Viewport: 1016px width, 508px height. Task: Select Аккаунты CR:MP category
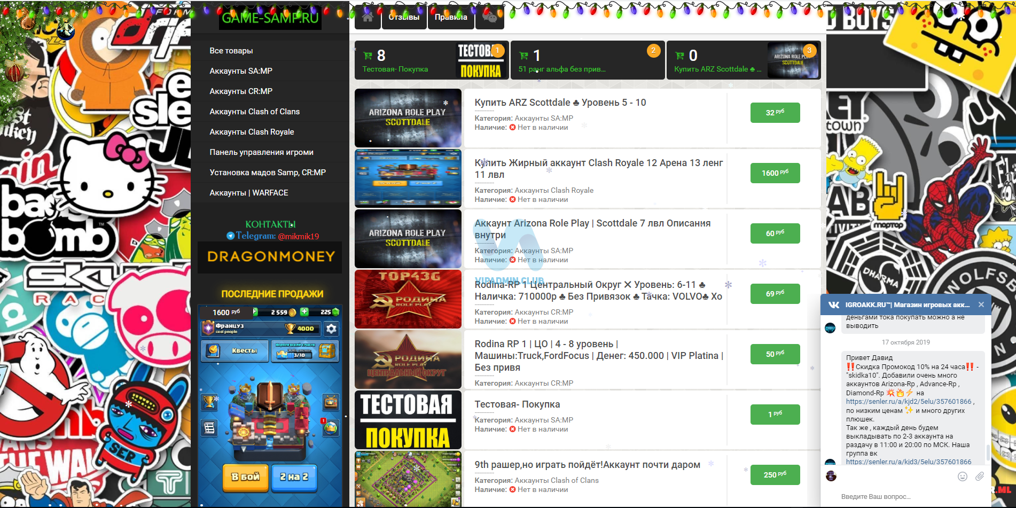(x=270, y=91)
